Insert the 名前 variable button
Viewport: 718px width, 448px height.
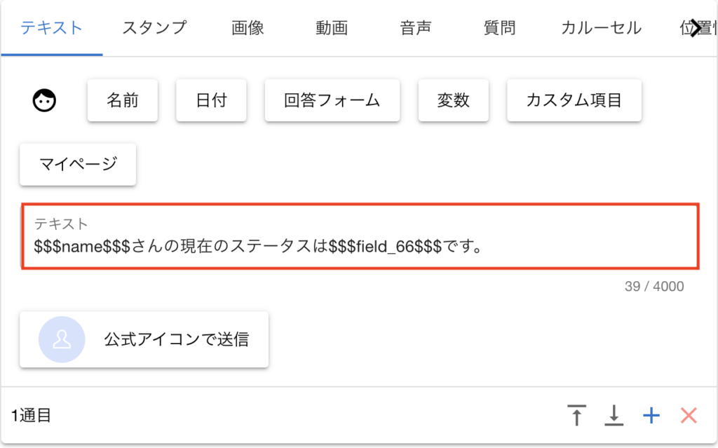[x=123, y=100]
